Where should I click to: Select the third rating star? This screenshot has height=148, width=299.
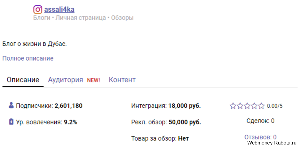247,106
